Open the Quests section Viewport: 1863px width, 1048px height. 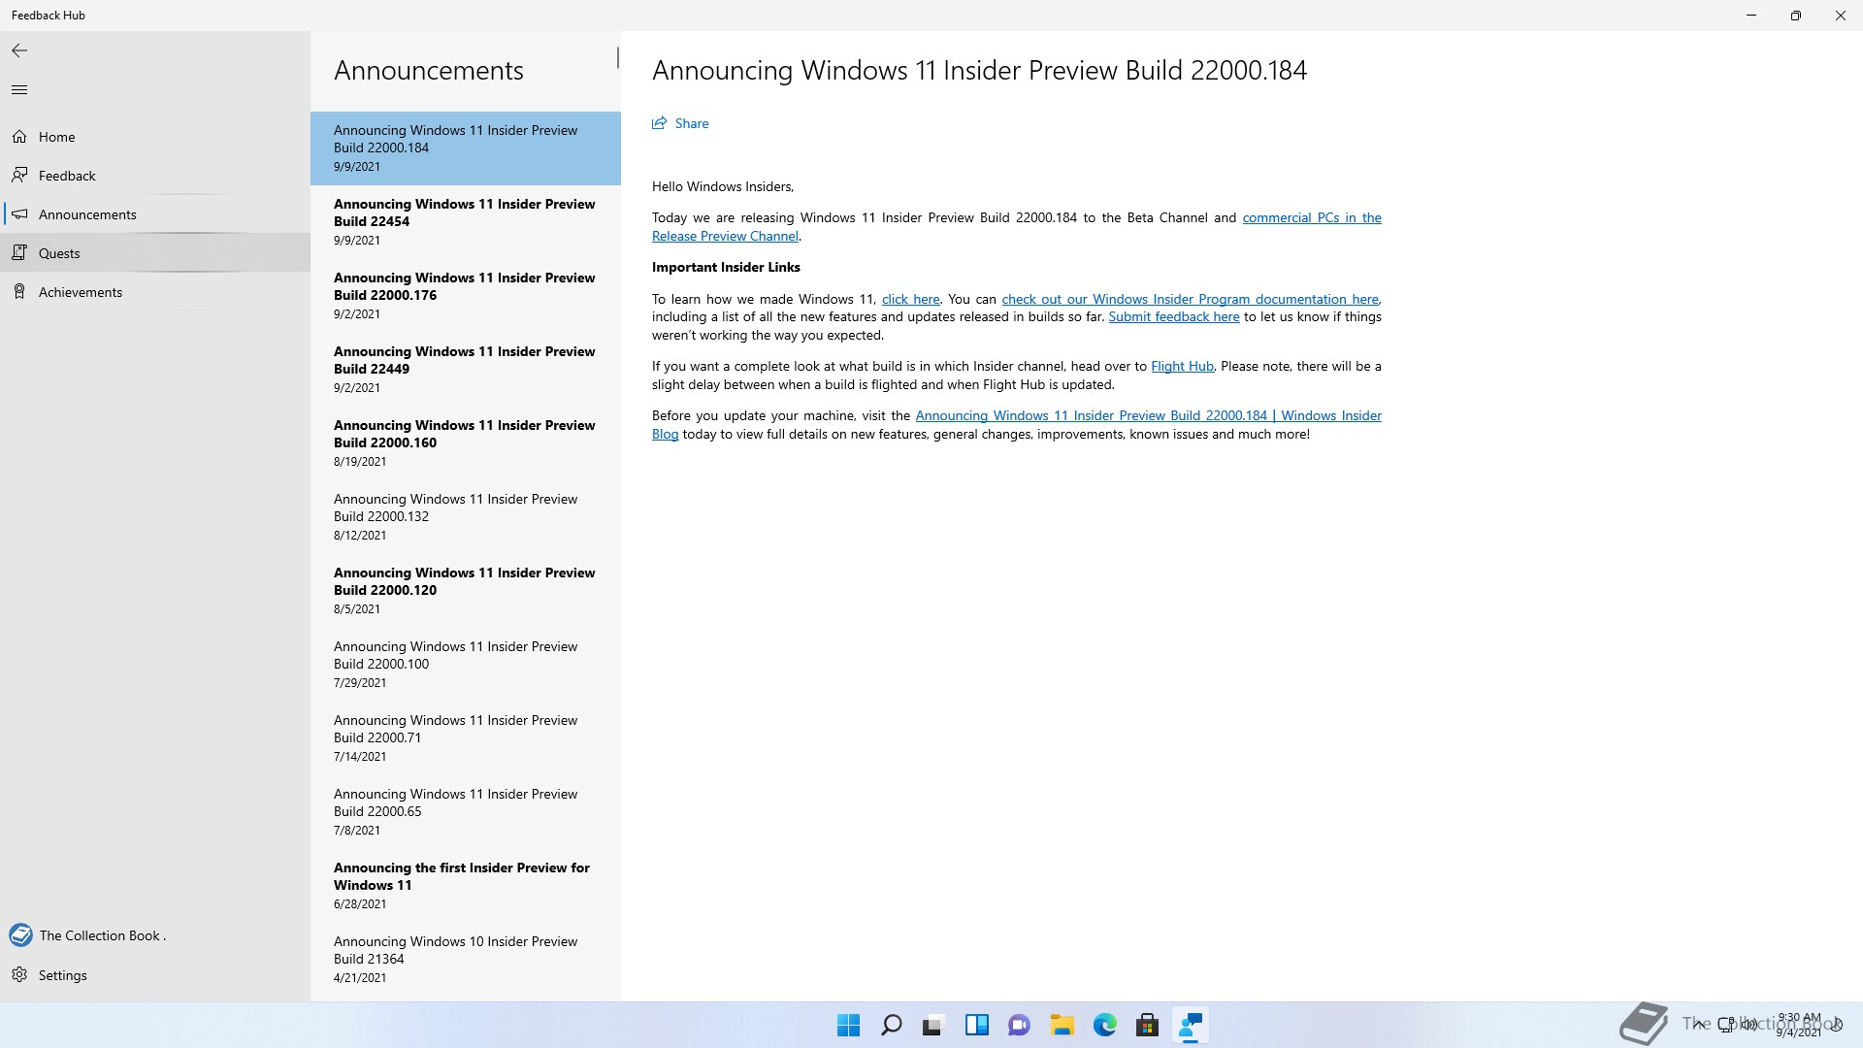point(155,253)
